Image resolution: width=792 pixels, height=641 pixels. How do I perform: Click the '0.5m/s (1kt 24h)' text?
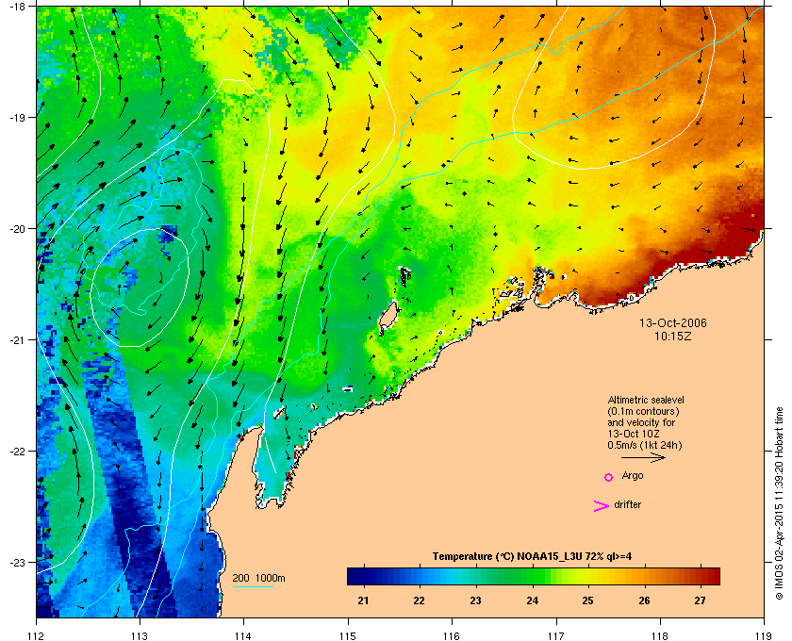coord(645,446)
